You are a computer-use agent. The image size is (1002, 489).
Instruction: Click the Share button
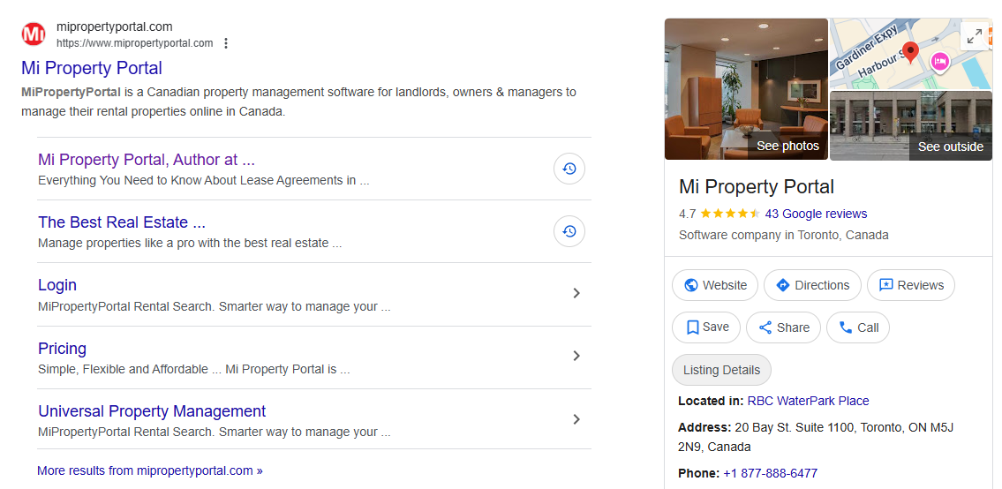783,327
